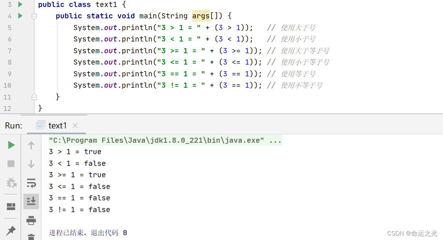The width and height of the screenshot is (443, 240).
Task: Click the Stop process square icon
Action: click(x=11, y=164)
